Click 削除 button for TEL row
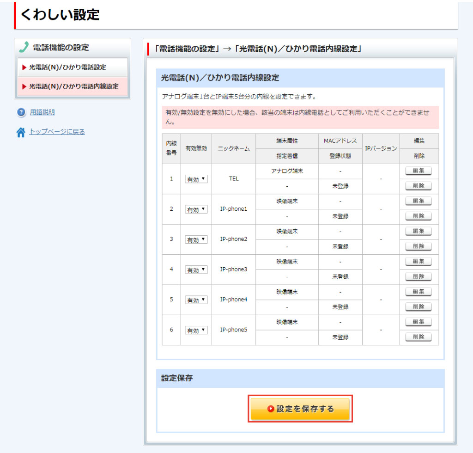 point(418,186)
